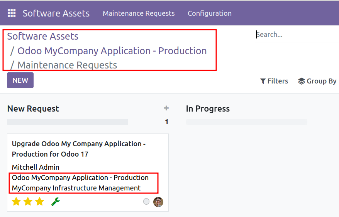Click the funnel icon beside Filters

[x=263, y=81]
